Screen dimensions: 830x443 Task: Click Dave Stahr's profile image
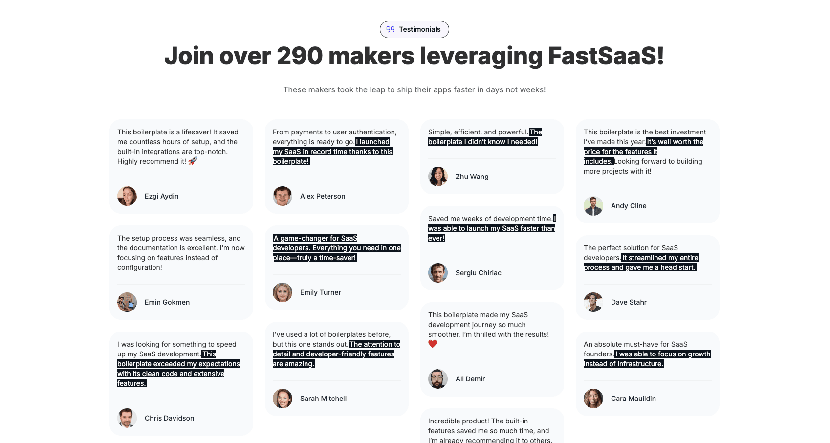click(x=593, y=302)
